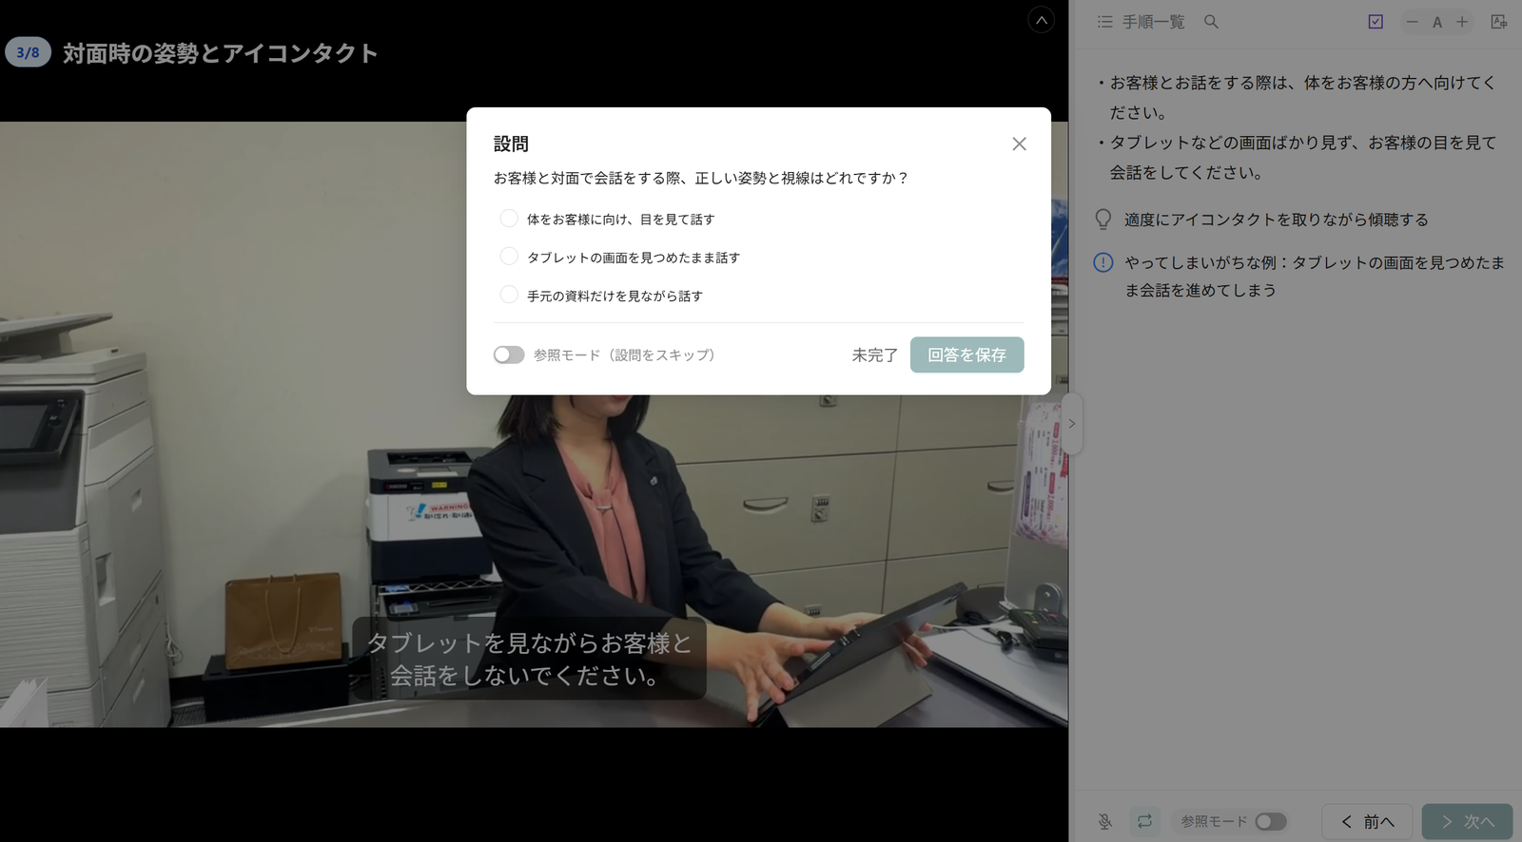Close the 設問 dialog with the X
1522x842 pixels.
coord(1019,144)
